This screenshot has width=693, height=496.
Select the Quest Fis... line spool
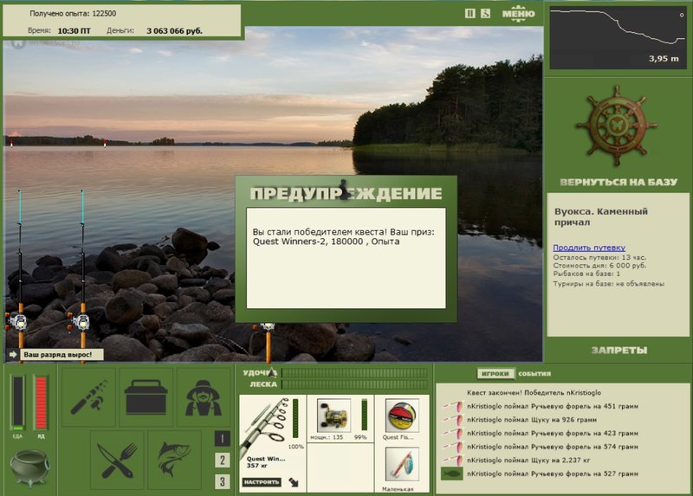tap(402, 416)
